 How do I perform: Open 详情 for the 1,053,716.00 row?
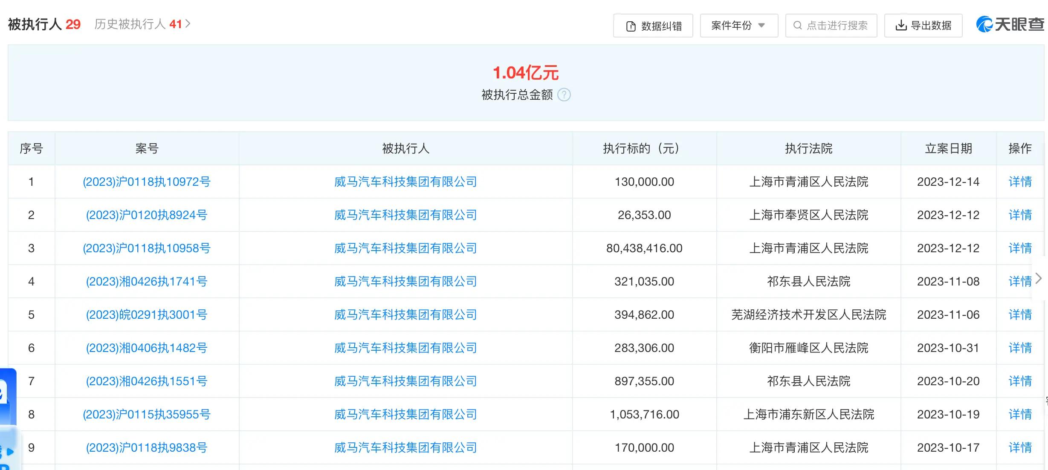[x=1020, y=415]
